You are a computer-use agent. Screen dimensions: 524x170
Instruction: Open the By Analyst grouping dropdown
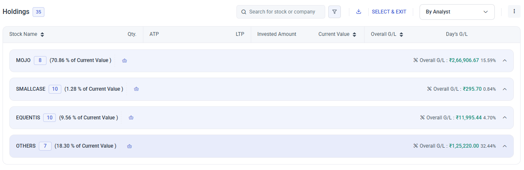point(457,12)
